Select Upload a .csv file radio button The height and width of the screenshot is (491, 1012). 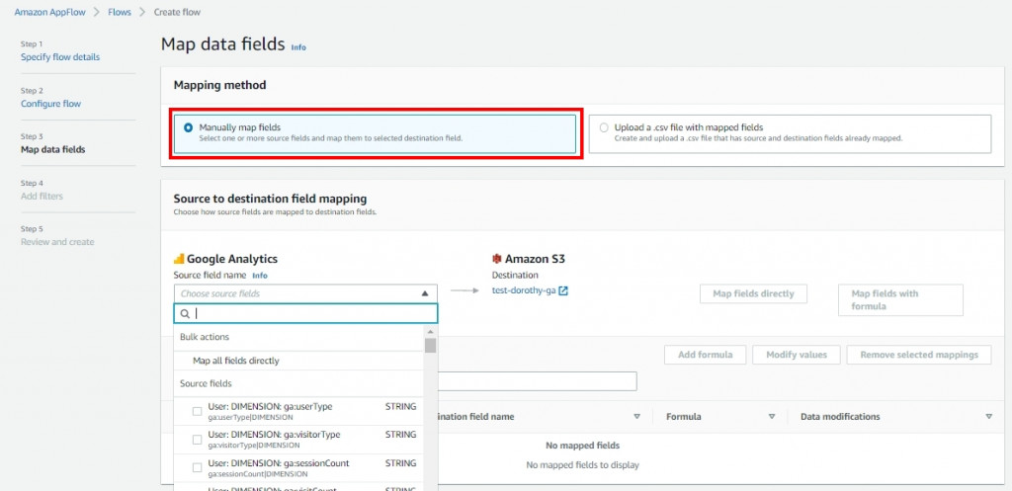pos(604,127)
